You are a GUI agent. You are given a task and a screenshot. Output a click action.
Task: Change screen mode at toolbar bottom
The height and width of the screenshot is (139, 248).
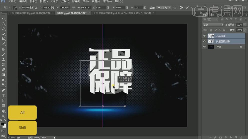3,136
